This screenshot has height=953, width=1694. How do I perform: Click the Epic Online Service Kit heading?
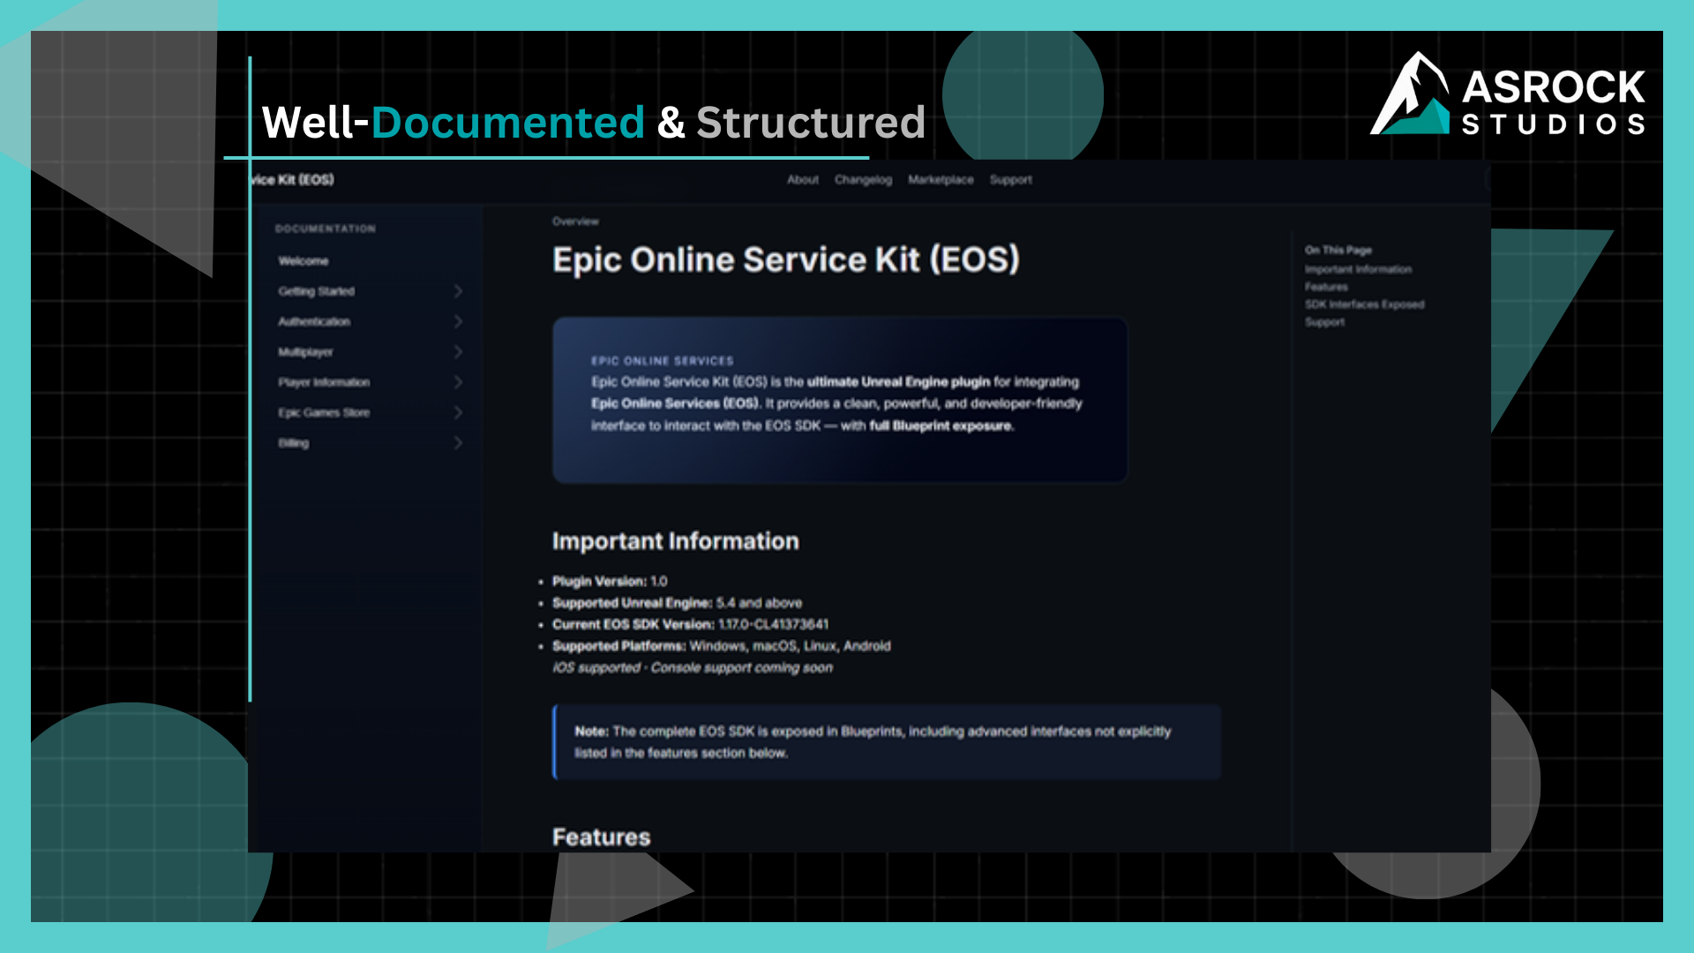786,260
